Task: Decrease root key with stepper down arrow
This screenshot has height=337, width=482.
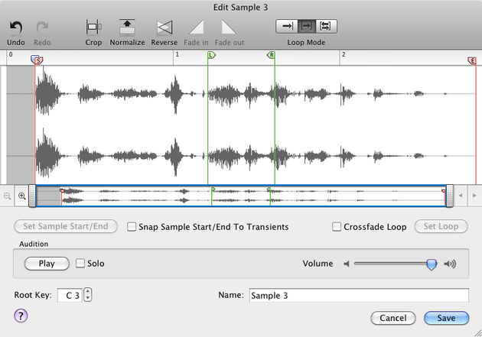Action: [88, 298]
